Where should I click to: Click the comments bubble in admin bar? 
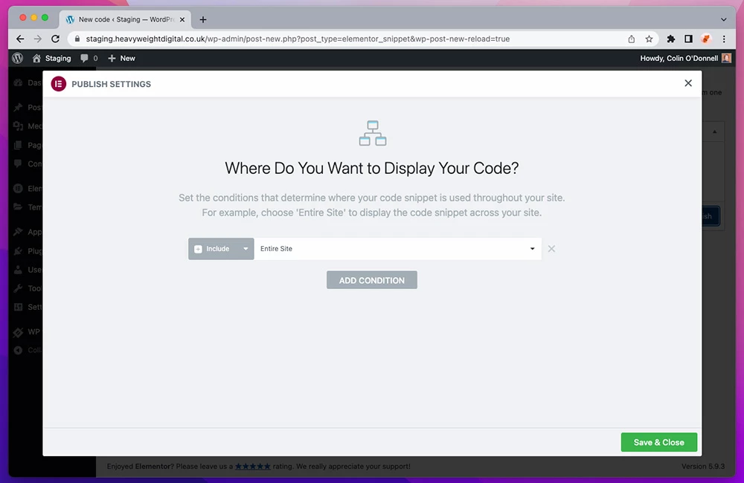(89, 58)
